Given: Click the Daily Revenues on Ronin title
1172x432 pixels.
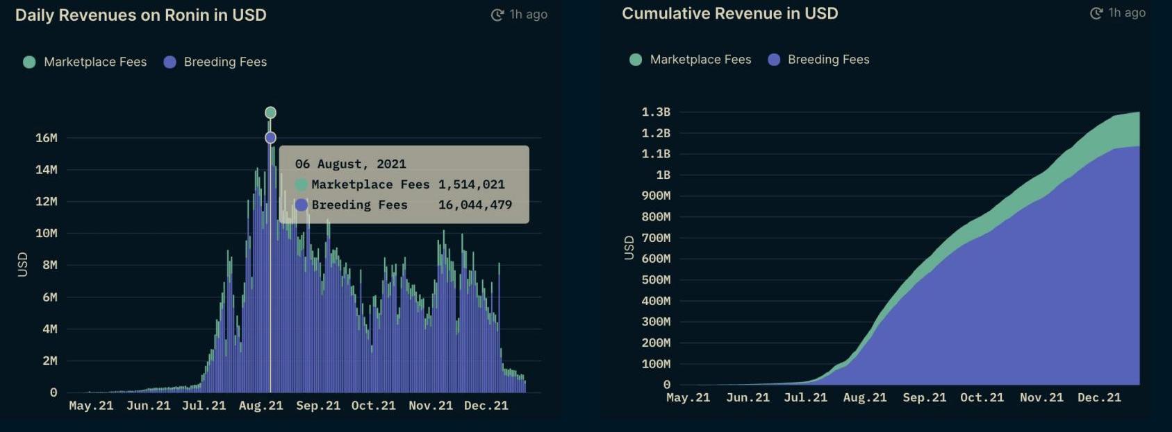Looking at the screenshot, I should [141, 15].
